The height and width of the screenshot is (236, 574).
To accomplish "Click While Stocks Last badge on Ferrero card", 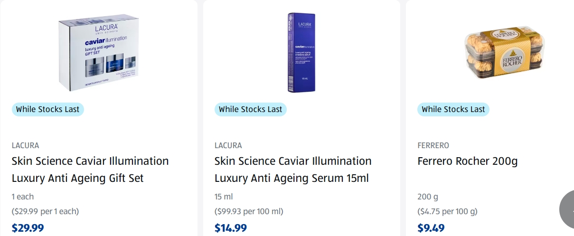I will pos(453,109).
